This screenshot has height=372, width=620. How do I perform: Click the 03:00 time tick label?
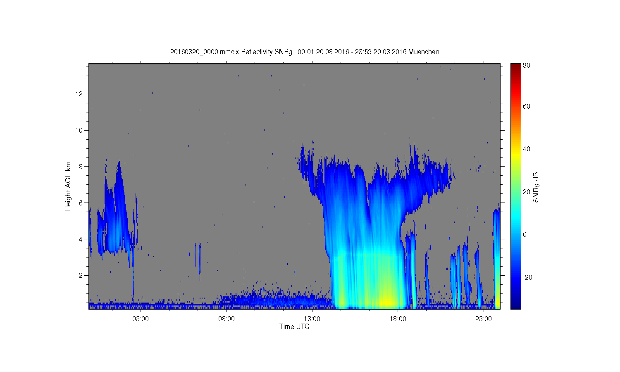coord(141,319)
